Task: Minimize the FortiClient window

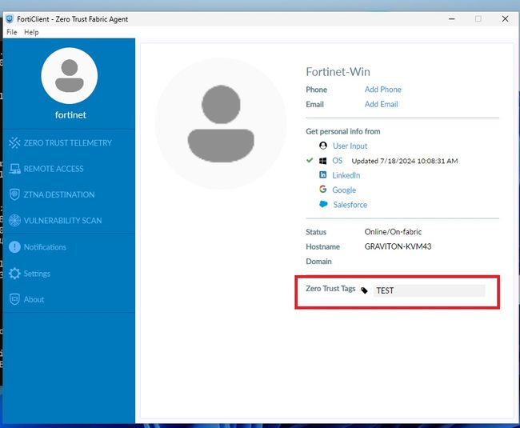Action: click(452, 19)
